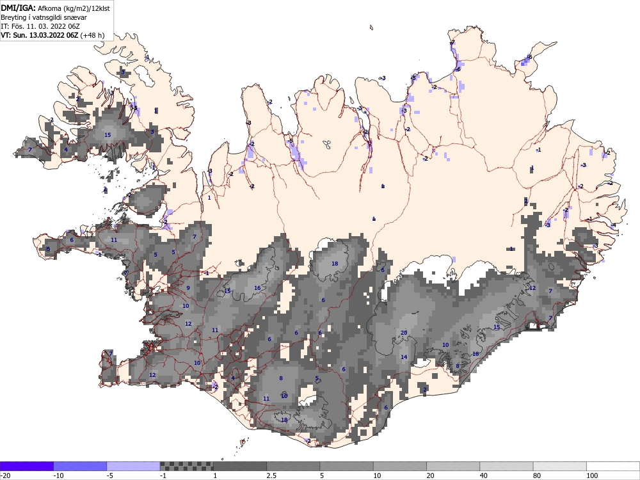Click the map value "20" on Vatnajökull glacier
Viewport: 640px width, 480px height.
click(404, 333)
